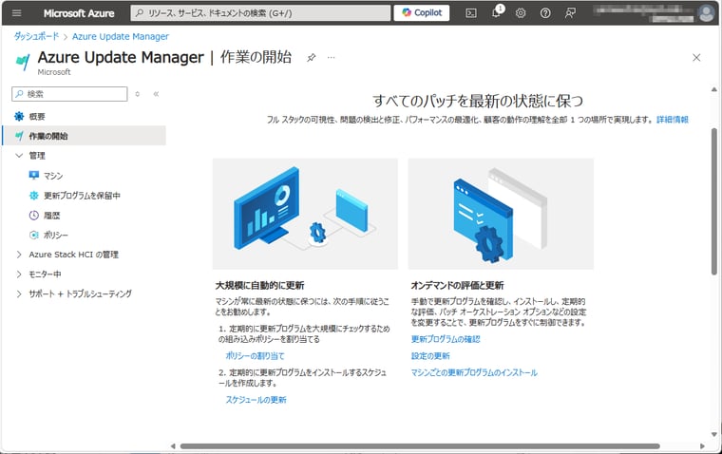Click the 履歴 clock icon

pos(34,215)
